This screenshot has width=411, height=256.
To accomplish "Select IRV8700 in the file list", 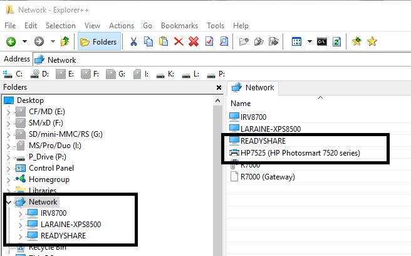I will pyautogui.click(x=253, y=117).
